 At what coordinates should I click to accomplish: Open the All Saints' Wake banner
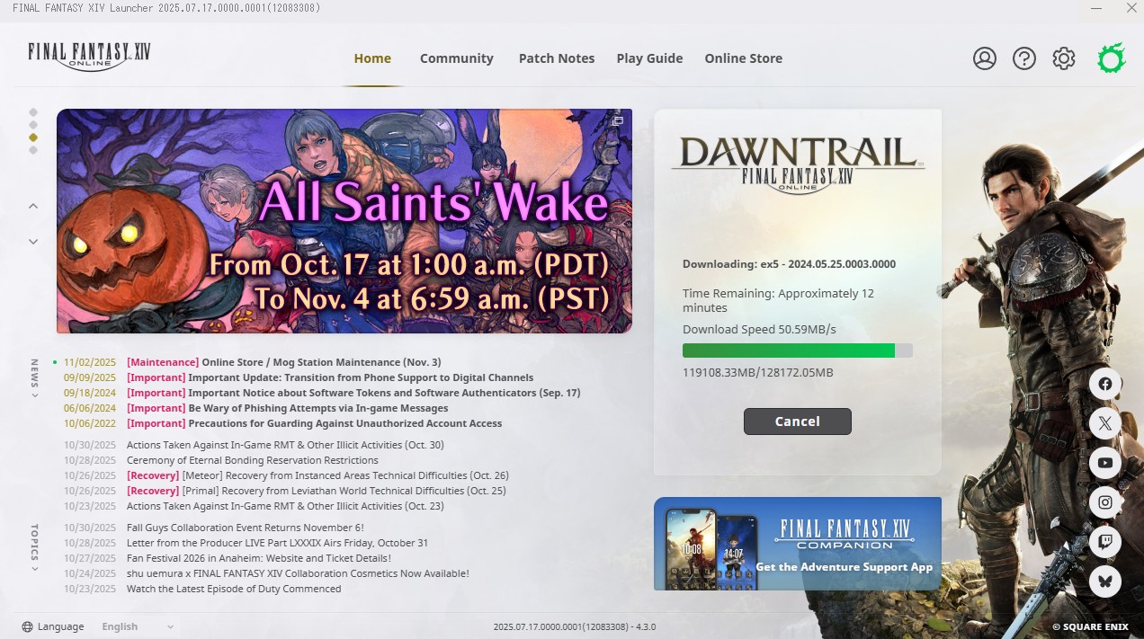click(x=344, y=221)
